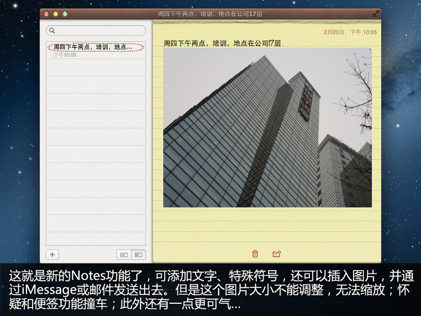Click the "下午10:05" timestamp under the note
This screenshot has width=421, height=316.
click(x=65, y=55)
